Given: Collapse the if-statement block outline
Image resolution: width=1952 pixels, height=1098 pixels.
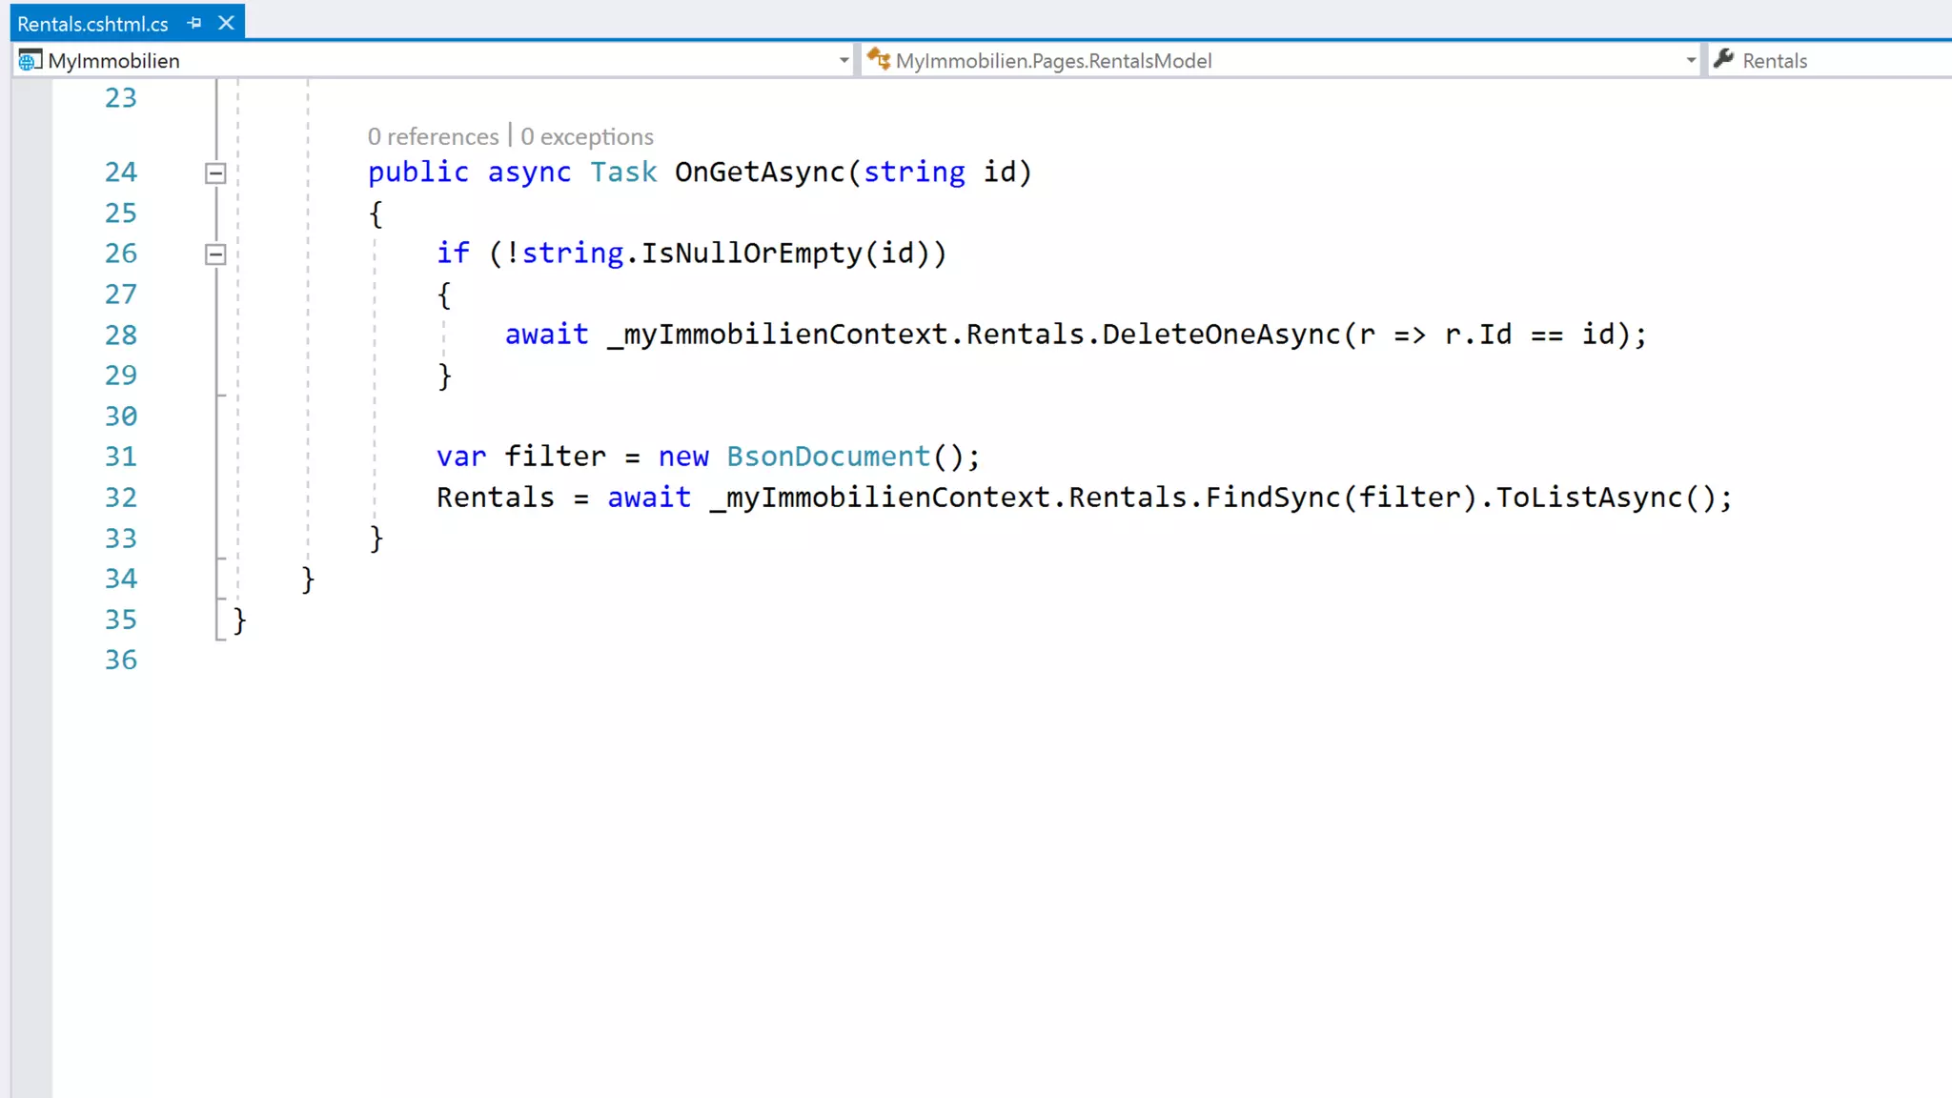Looking at the screenshot, I should [x=215, y=254].
